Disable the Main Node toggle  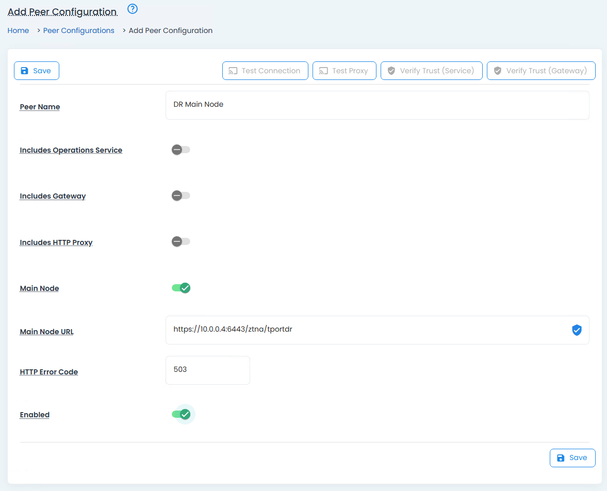pyautogui.click(x=181, y=288)
